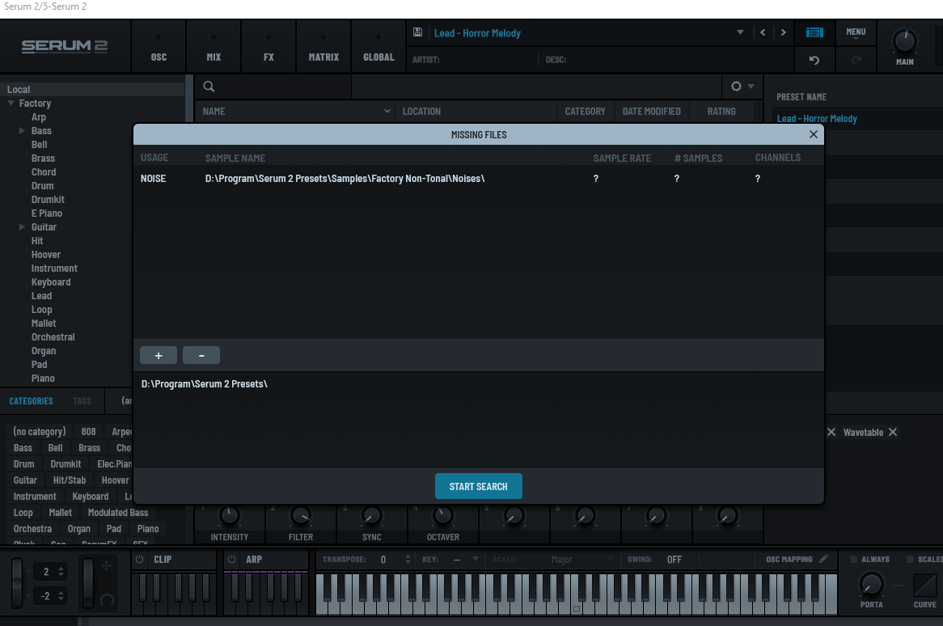Toggle the preset browser list icon
The width and height of the screenshot is (943, 626).
(814, 32)
